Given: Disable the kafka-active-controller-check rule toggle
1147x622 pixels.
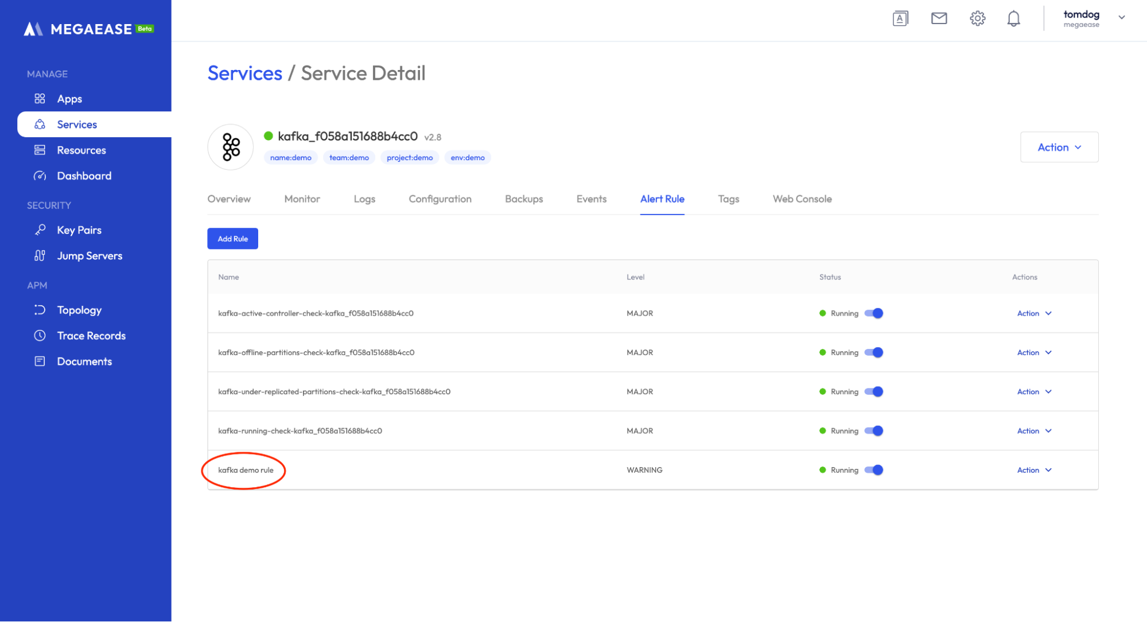Looking at the screenshot, I should point(874,313).
